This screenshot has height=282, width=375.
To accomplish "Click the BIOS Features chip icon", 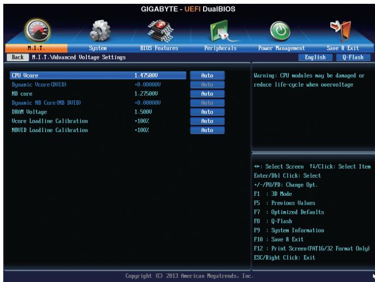I will pos(160,31).
